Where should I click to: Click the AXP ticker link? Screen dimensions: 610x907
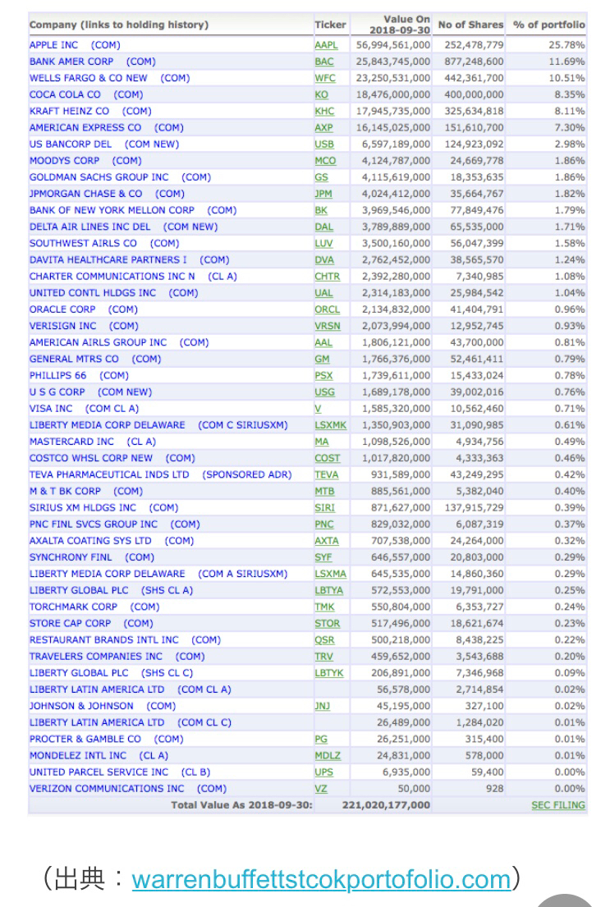tap(323, 128)
